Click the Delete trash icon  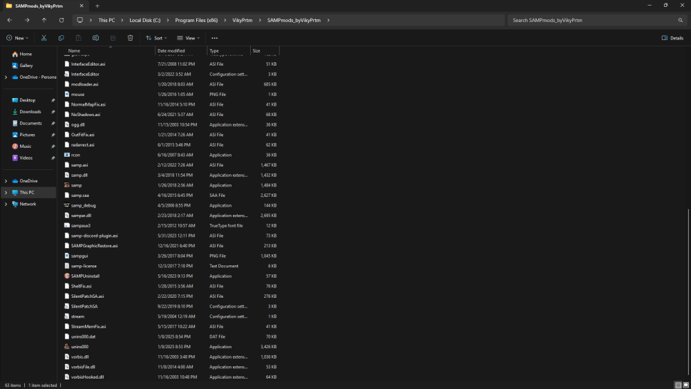130,38
